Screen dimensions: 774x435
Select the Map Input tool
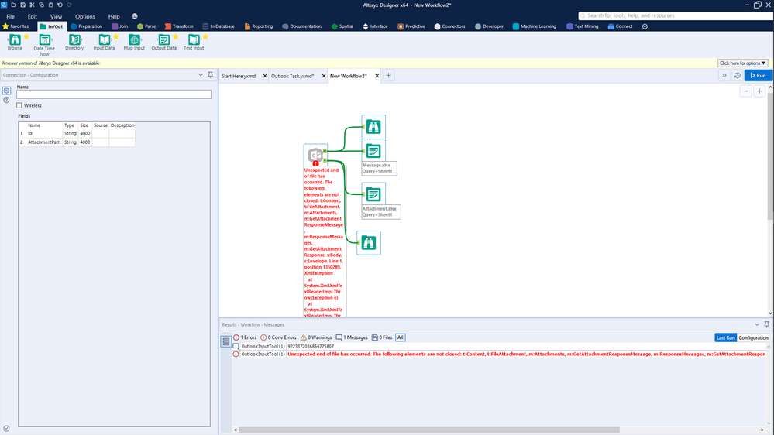[x=134, y=42]
